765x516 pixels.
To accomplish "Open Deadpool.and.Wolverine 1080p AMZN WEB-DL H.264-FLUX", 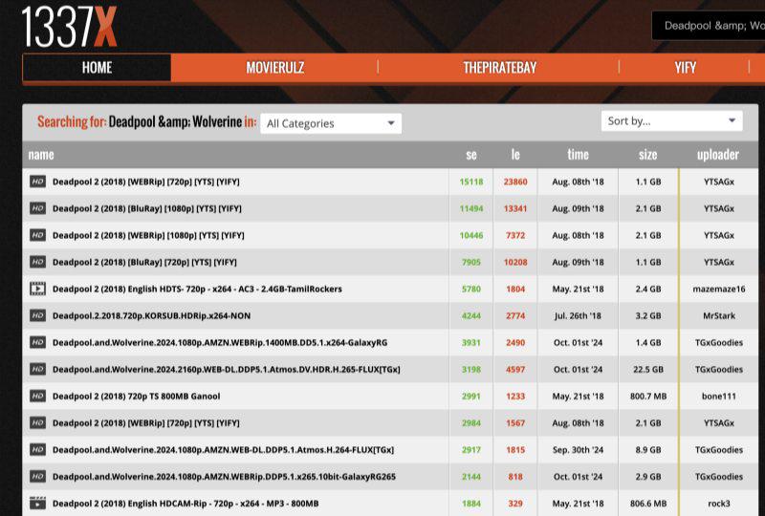I will coord(223,450).
